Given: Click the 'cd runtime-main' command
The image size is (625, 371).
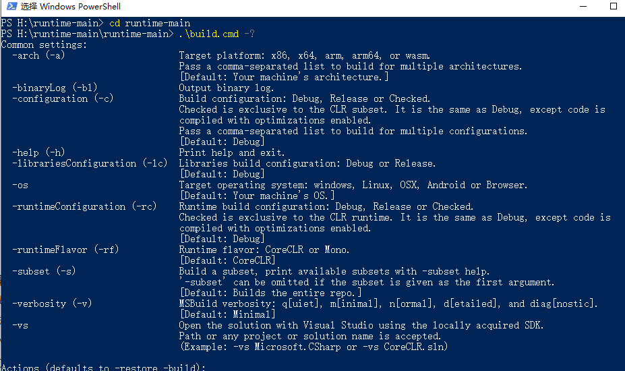Looking at the screenshot, I should tap(150, 23).
